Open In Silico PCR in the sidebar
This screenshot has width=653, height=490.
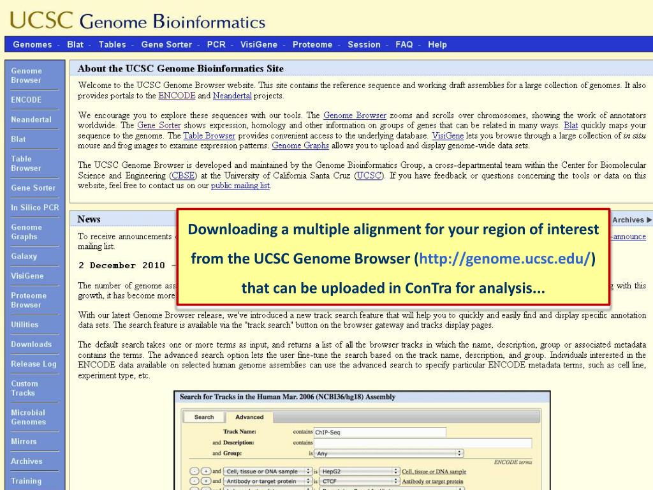(x=35, y=207)
